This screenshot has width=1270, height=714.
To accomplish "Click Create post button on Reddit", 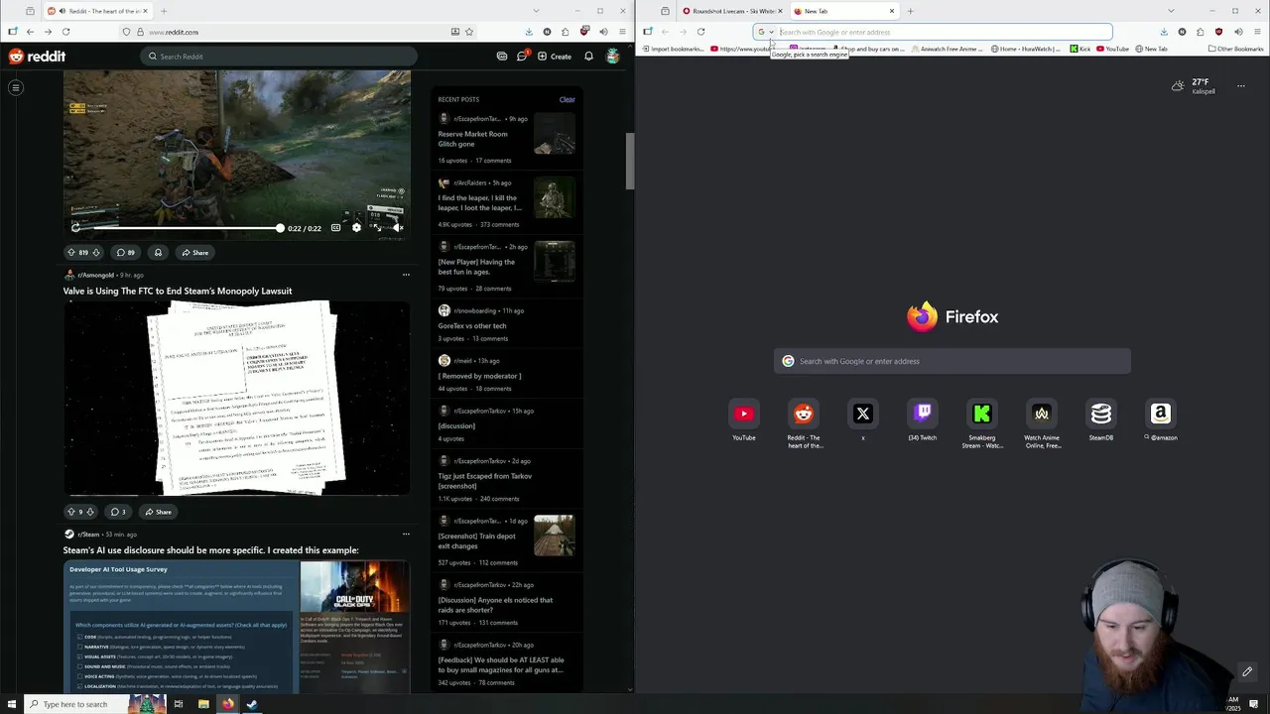I will click(555, 57).
